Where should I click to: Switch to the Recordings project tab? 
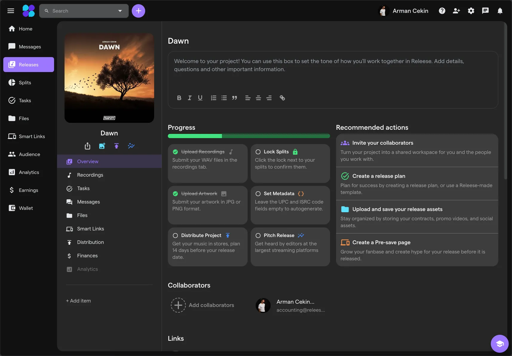point(109,175)
